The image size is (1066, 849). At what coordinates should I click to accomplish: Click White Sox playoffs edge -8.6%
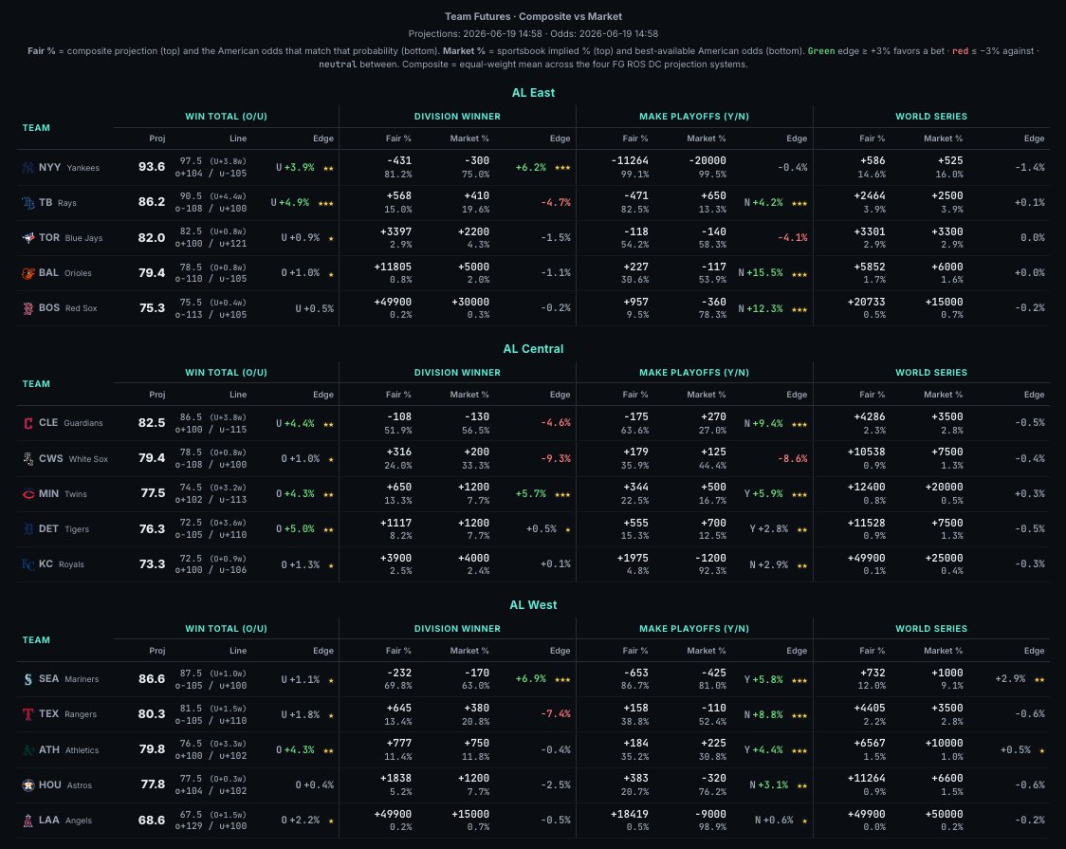click(x=793, y=459)
